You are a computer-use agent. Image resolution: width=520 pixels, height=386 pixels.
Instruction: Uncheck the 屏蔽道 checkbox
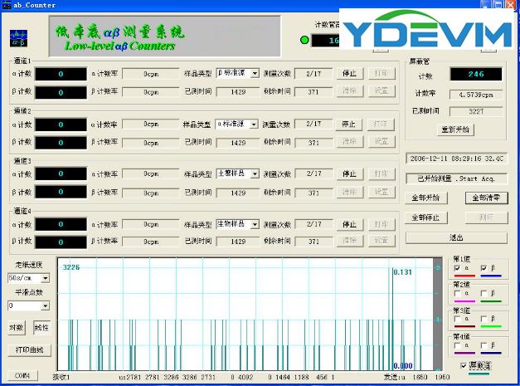463,365
